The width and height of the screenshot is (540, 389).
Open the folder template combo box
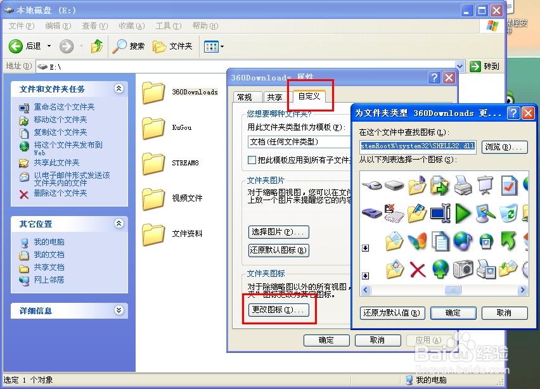[299, 142]
